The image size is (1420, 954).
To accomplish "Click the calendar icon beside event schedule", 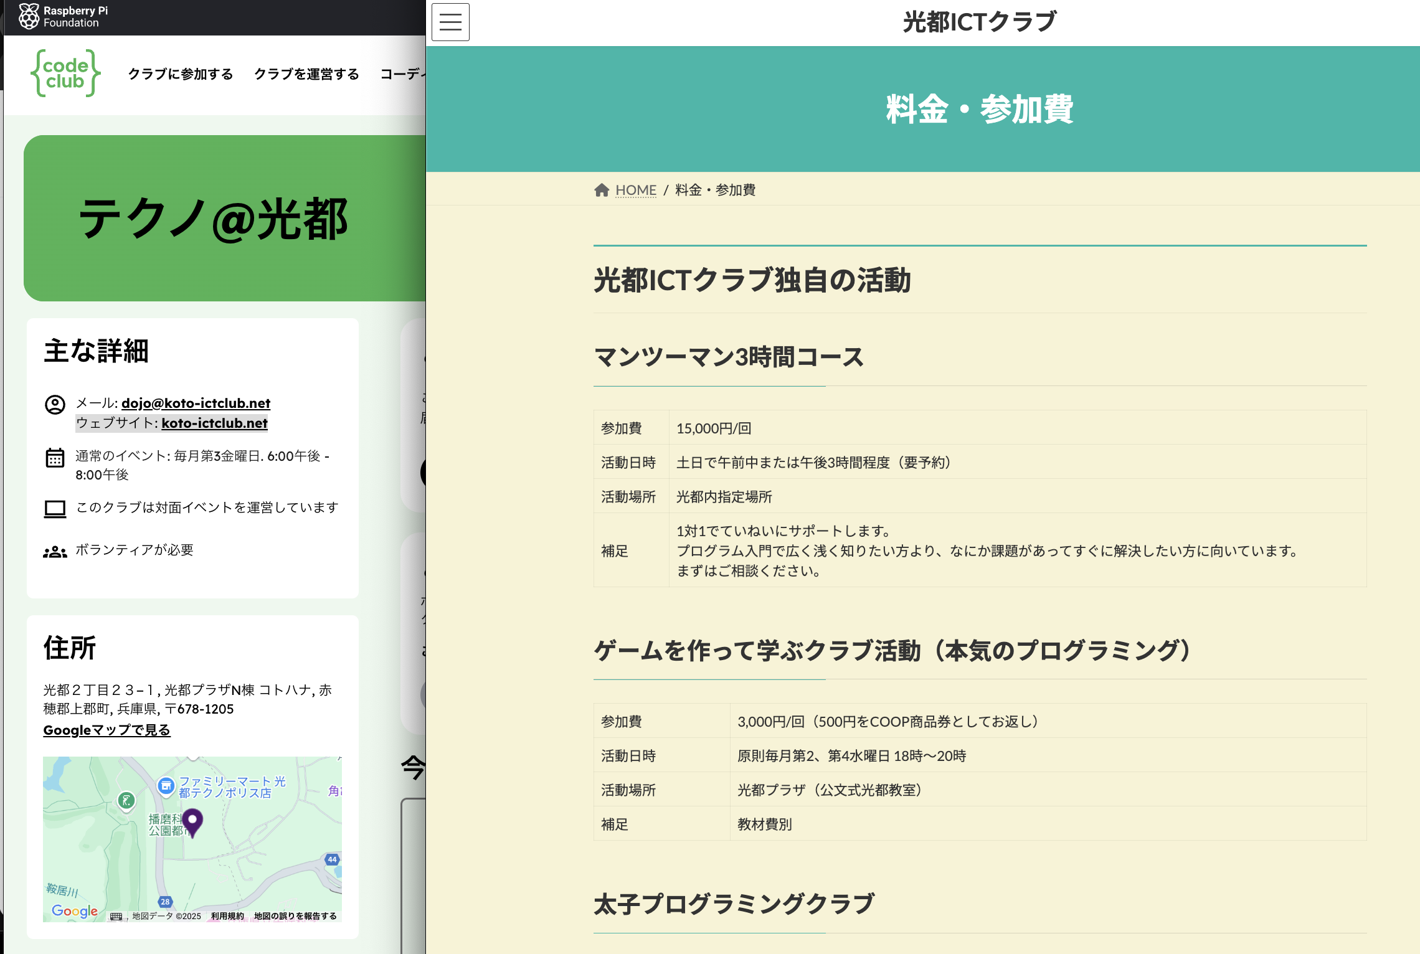I will click(x=55, y=458).
